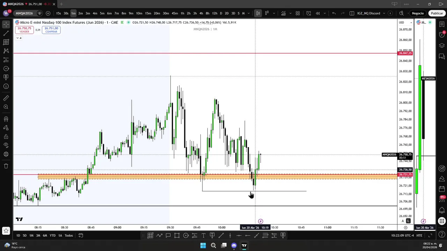Add symbol with the plus circle icon

pos(48,13)
